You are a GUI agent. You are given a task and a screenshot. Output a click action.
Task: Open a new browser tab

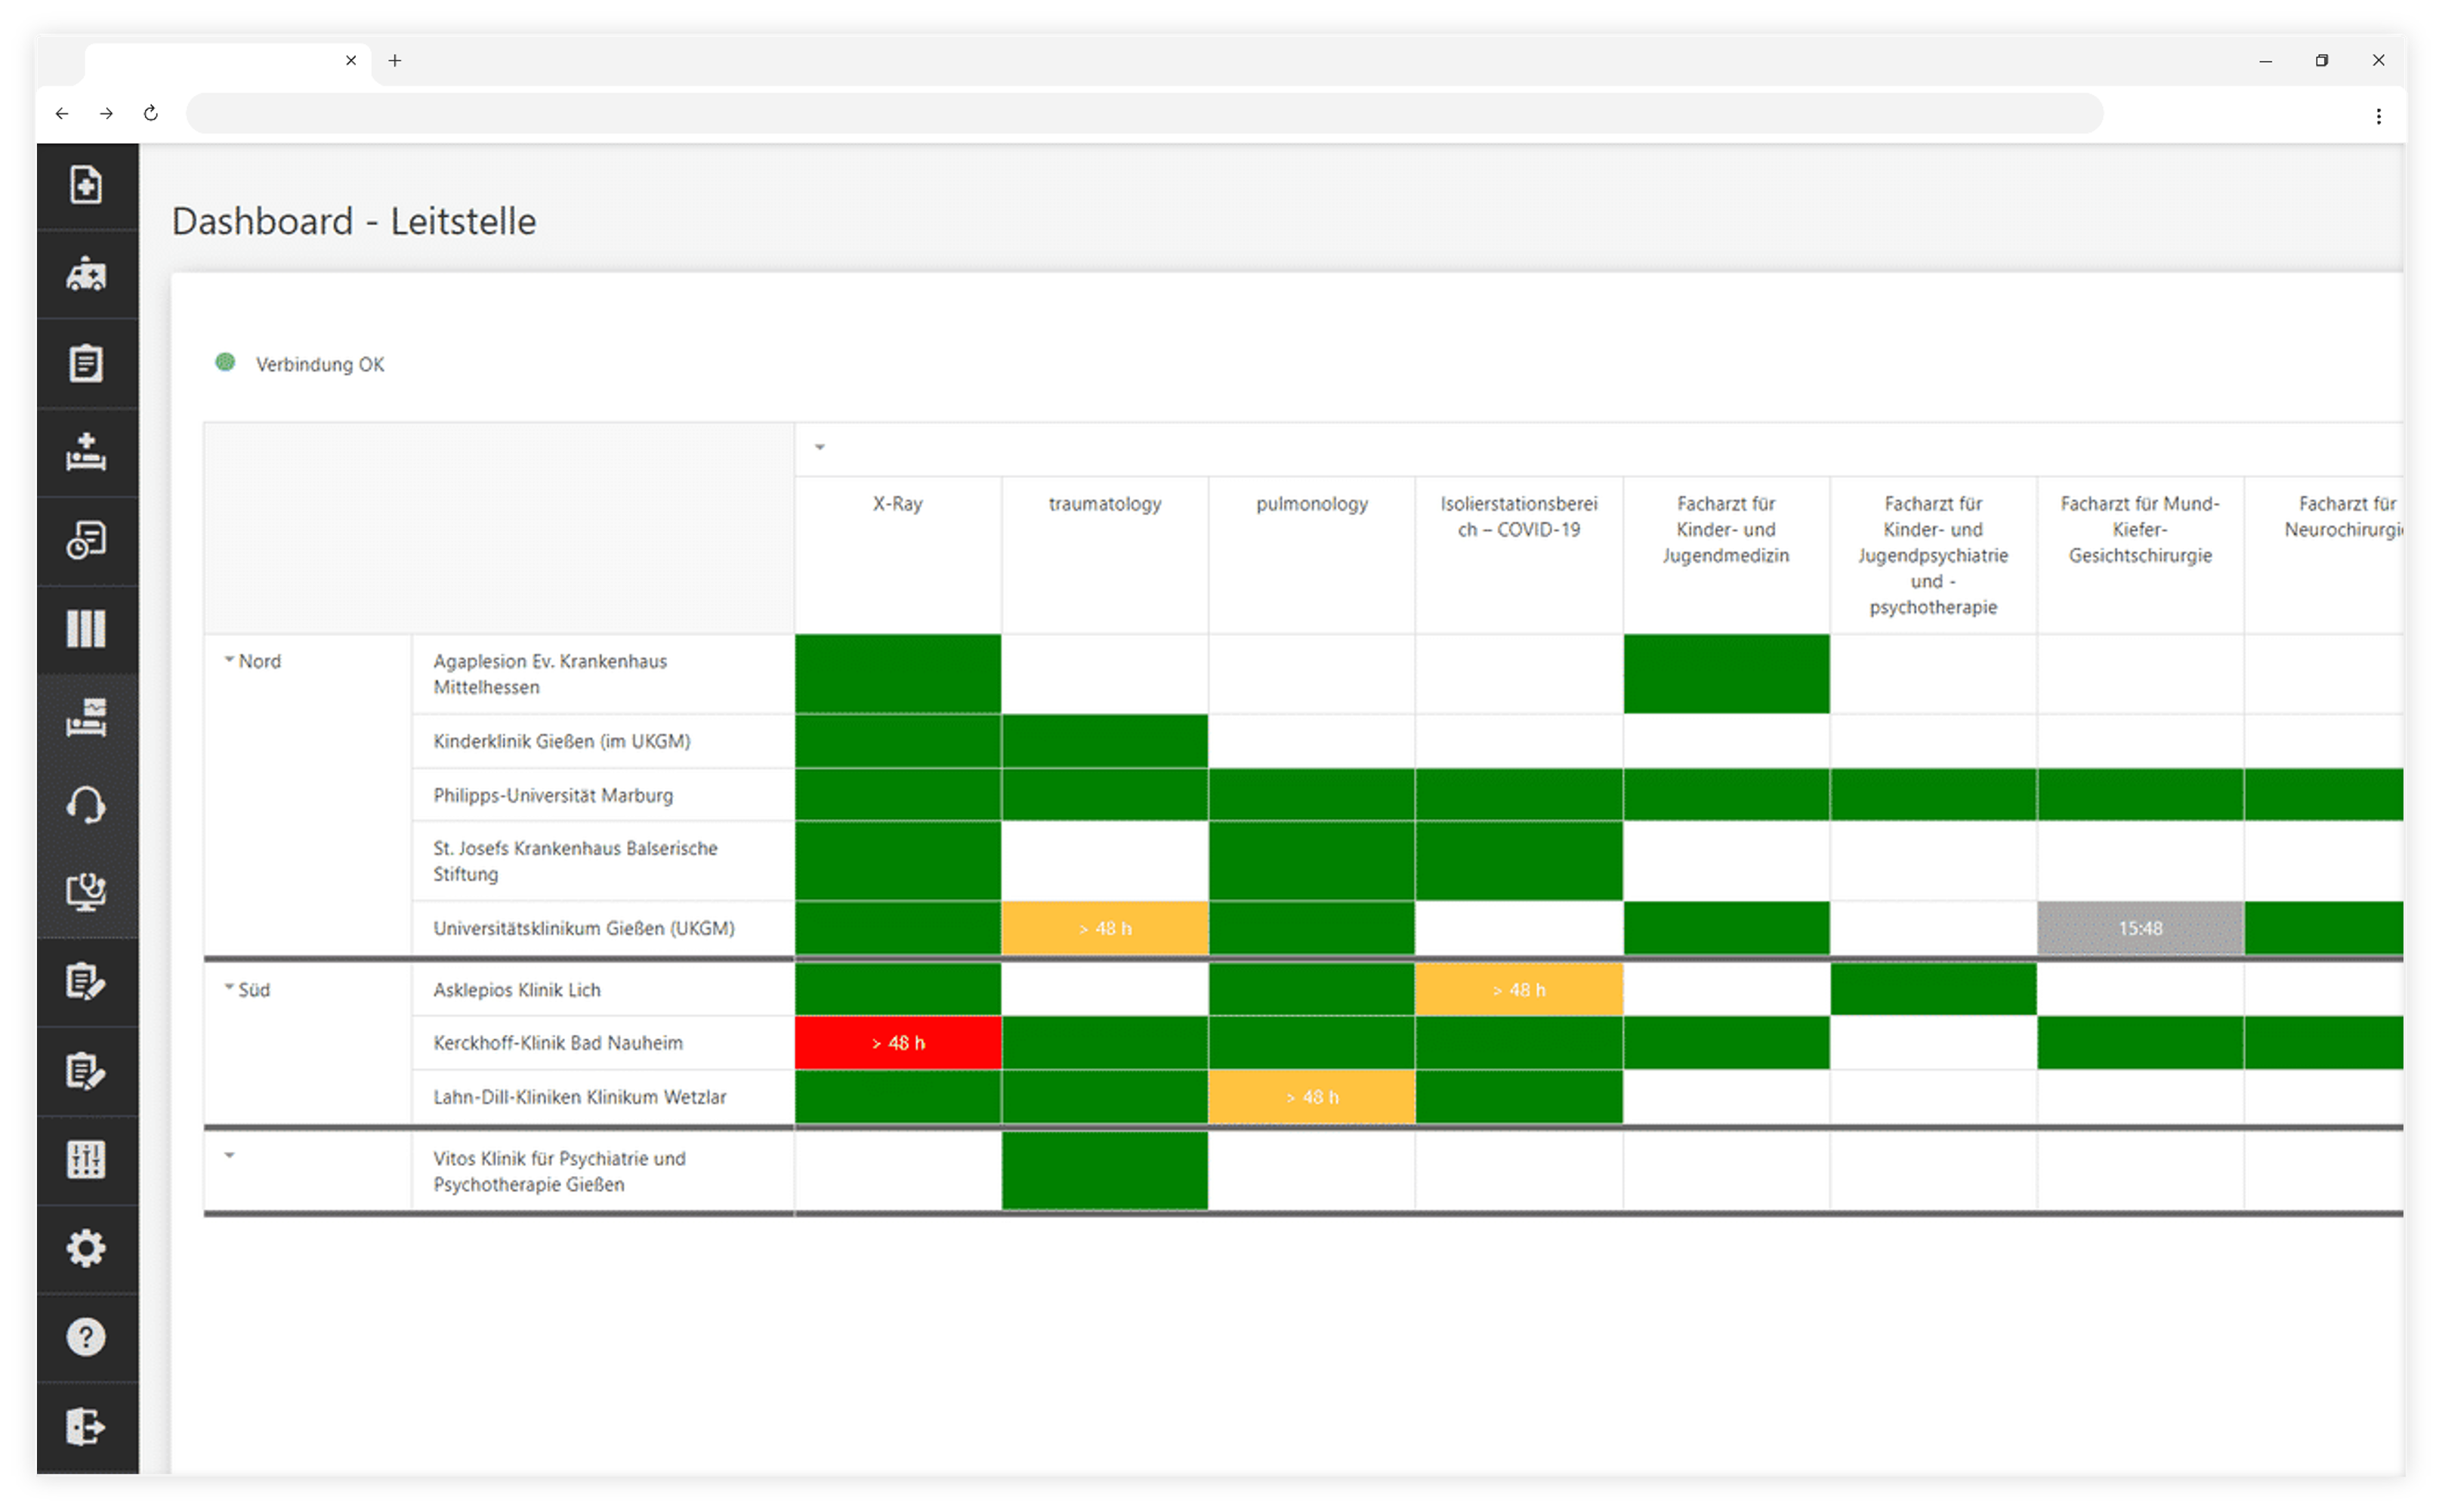395,60
